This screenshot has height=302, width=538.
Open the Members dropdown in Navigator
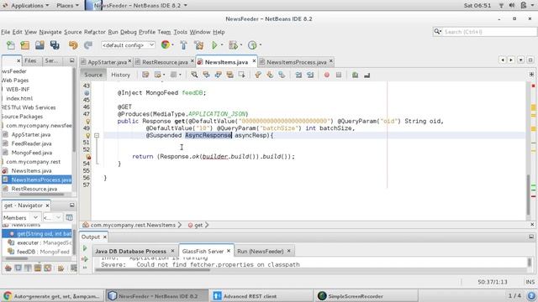(21, 218)
